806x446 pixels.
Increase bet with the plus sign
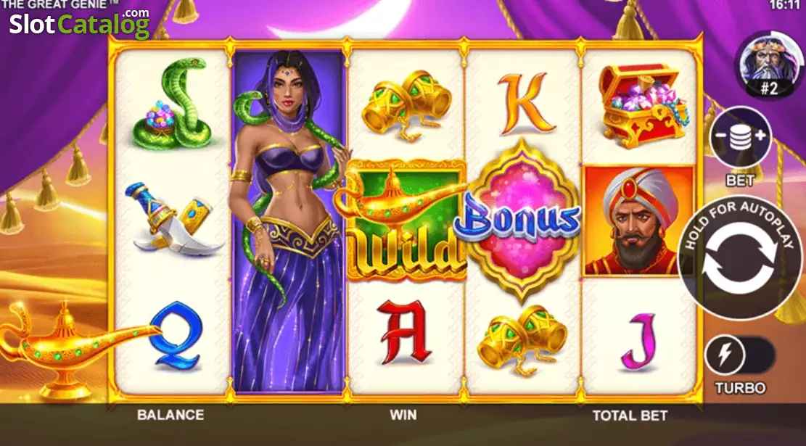(760, 136)
